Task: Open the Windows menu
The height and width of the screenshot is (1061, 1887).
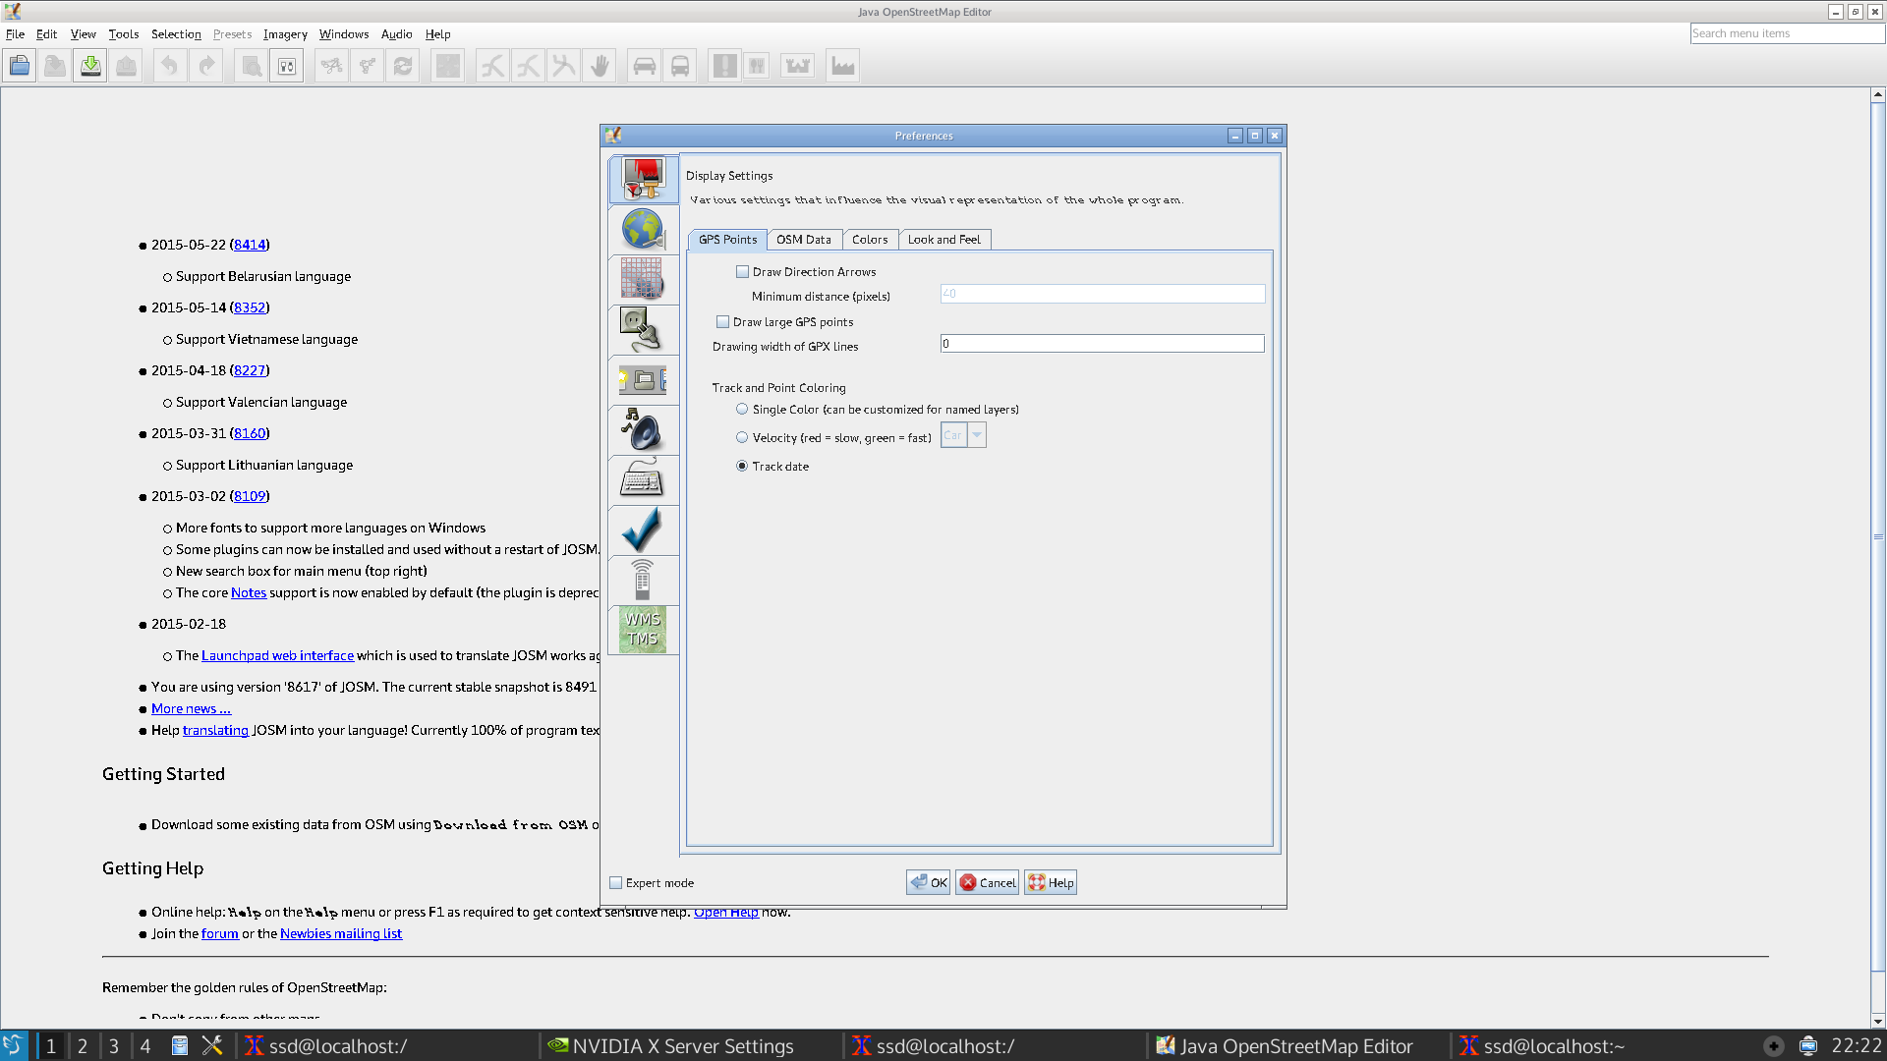Action: (344, 34)
